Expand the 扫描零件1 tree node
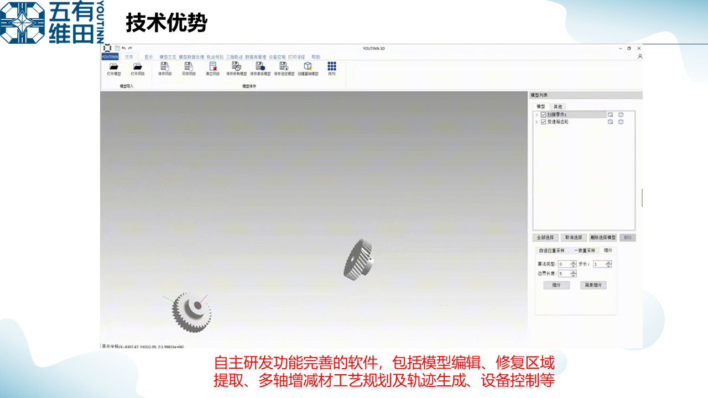Screen dimensions: 708x398 point(537,115)
